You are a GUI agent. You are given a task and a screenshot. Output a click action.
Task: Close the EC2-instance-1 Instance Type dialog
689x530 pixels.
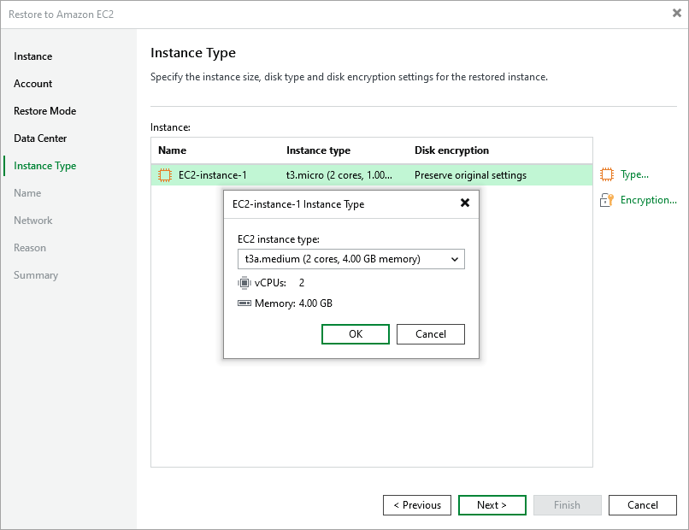coord(464,203)
